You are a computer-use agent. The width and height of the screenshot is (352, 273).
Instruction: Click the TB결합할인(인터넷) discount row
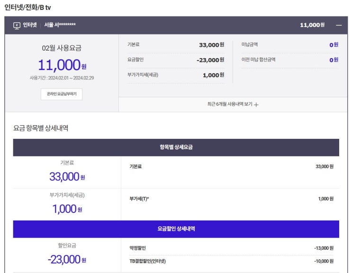(231, 261)
